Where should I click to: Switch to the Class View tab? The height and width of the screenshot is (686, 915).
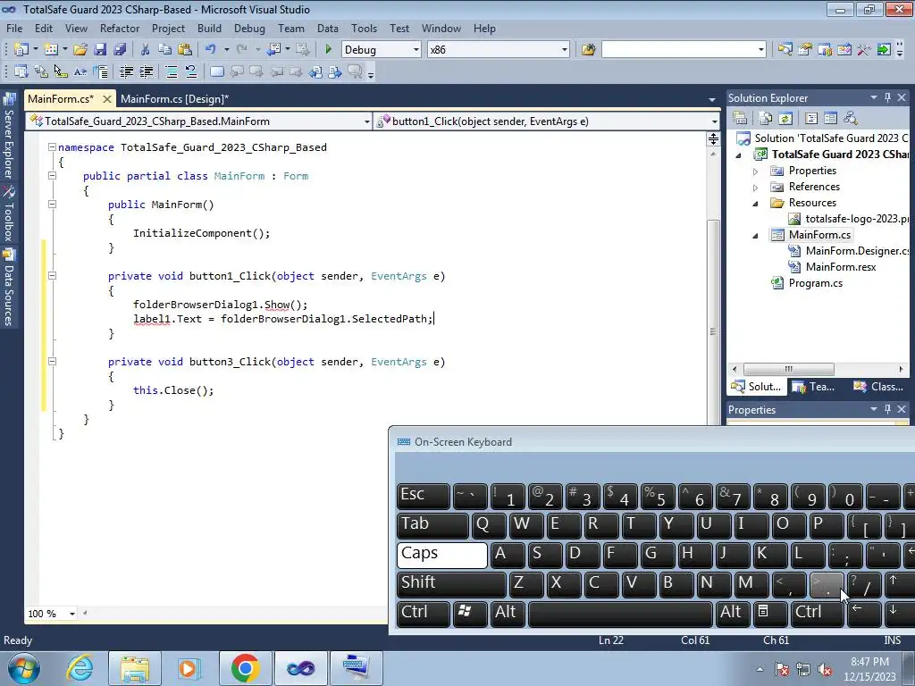pos(878,386)
